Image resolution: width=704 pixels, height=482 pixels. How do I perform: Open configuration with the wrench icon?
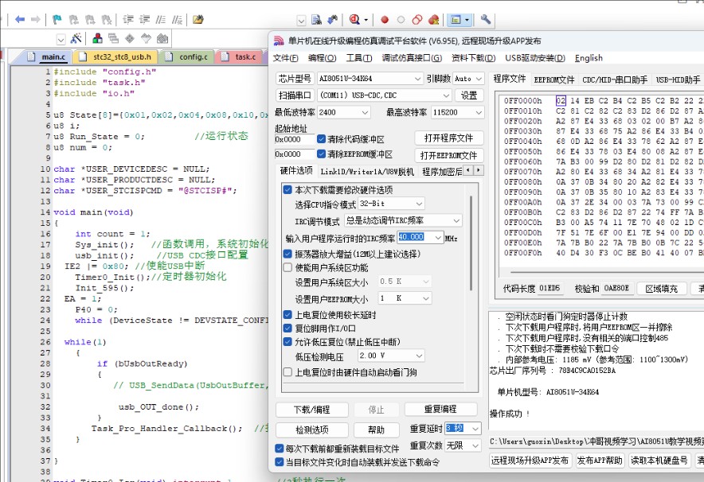(x=485, y=19)
